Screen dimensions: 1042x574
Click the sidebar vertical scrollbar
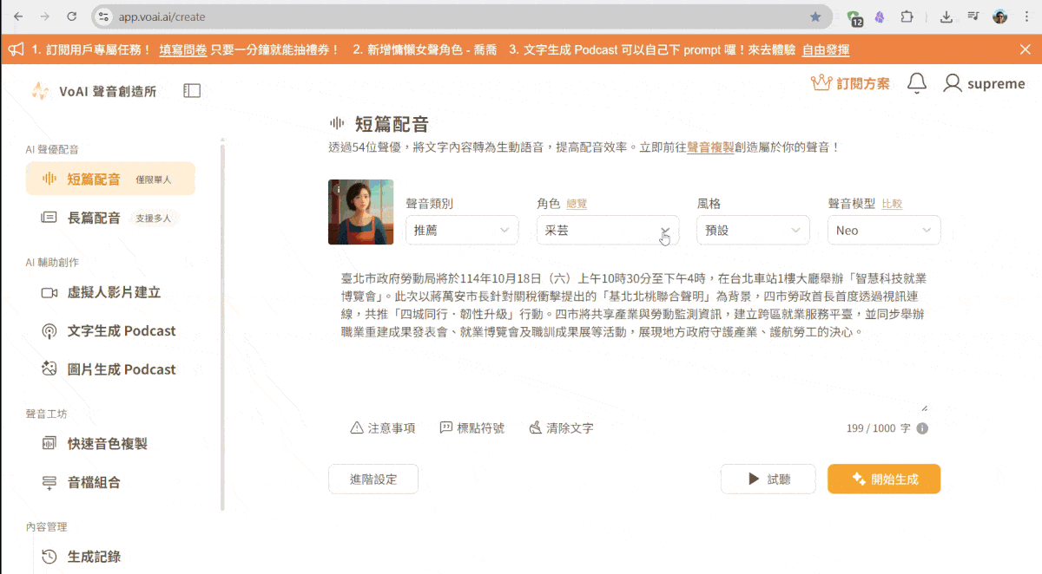(x=222, y=325)
